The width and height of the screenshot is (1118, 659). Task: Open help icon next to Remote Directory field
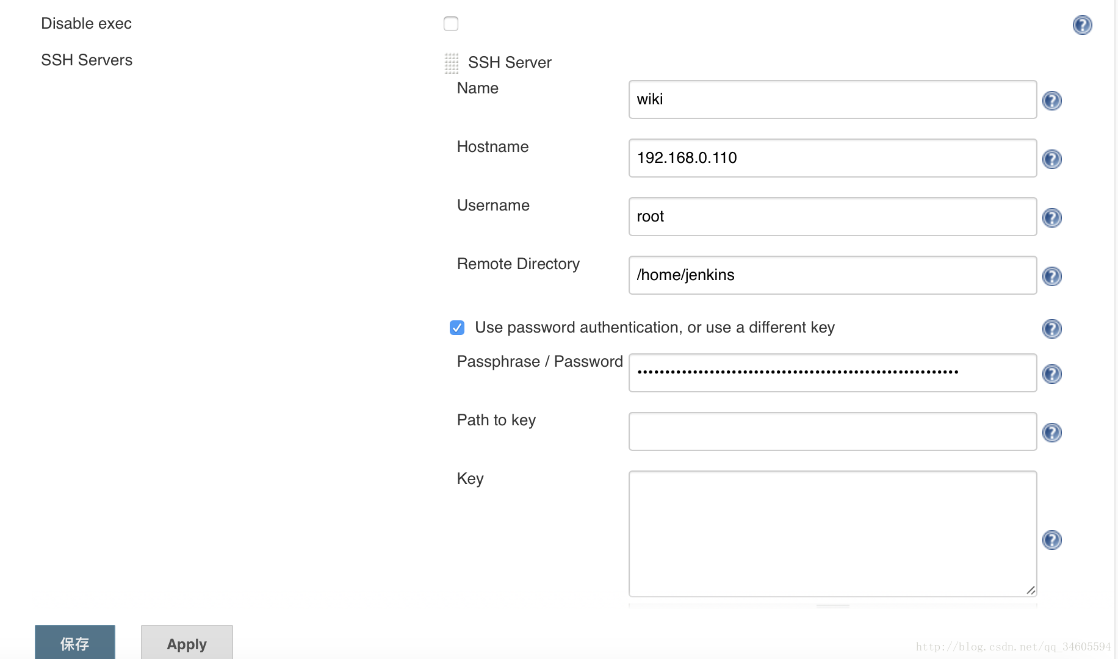coord(1051,276)
